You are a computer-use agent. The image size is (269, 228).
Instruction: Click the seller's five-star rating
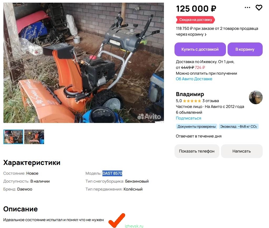(x=192, y=101)
